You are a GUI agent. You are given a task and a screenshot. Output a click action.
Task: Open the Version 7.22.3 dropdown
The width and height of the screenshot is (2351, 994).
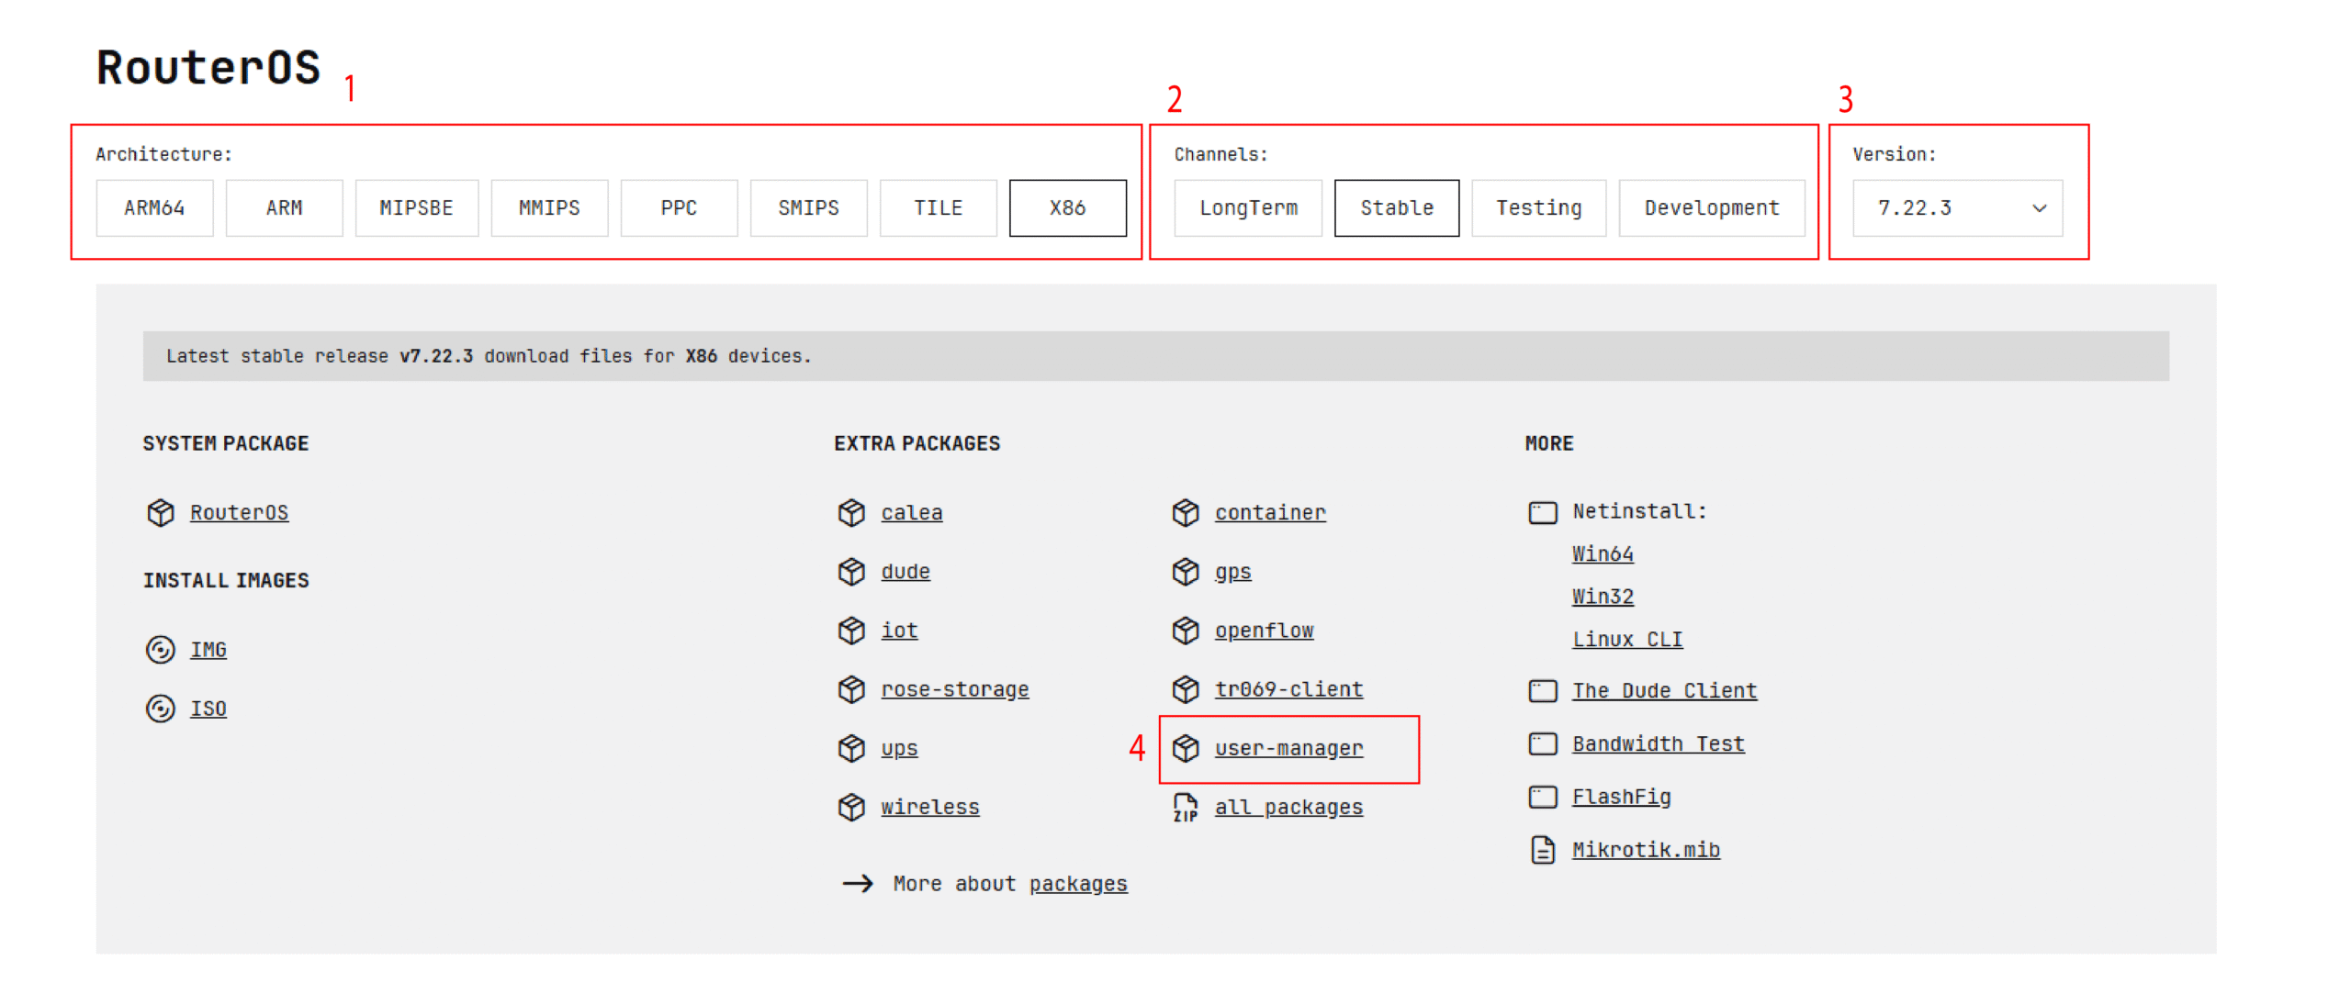(x=1957, y=207)
